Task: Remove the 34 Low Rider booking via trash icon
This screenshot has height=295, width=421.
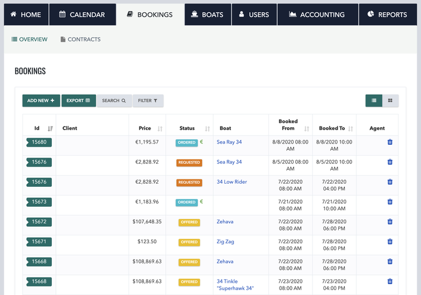Action: 390,182
